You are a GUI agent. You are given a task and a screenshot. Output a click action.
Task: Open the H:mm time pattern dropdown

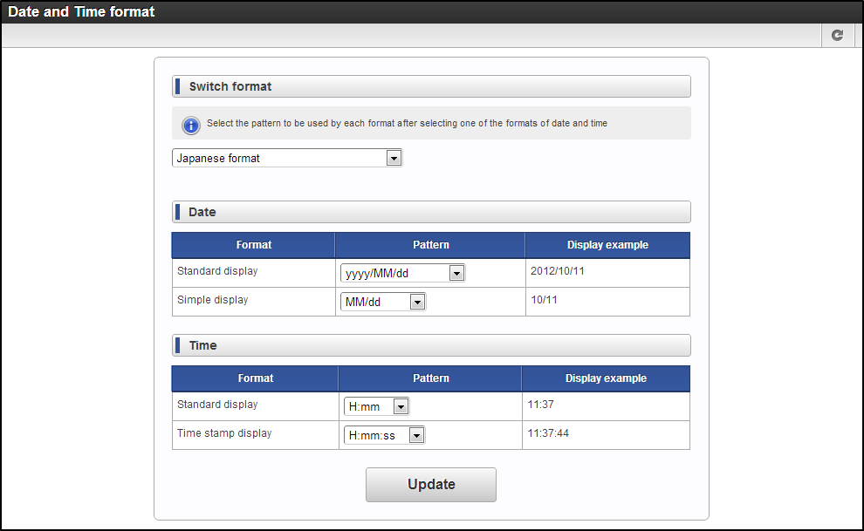click(x=376, y=406)
